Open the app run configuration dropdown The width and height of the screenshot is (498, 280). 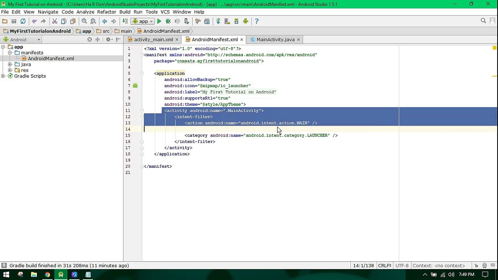point(143,21)
